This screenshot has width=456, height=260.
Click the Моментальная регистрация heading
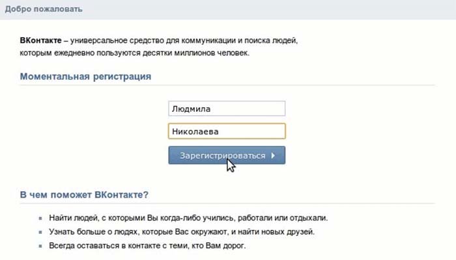tap(85, 77)
